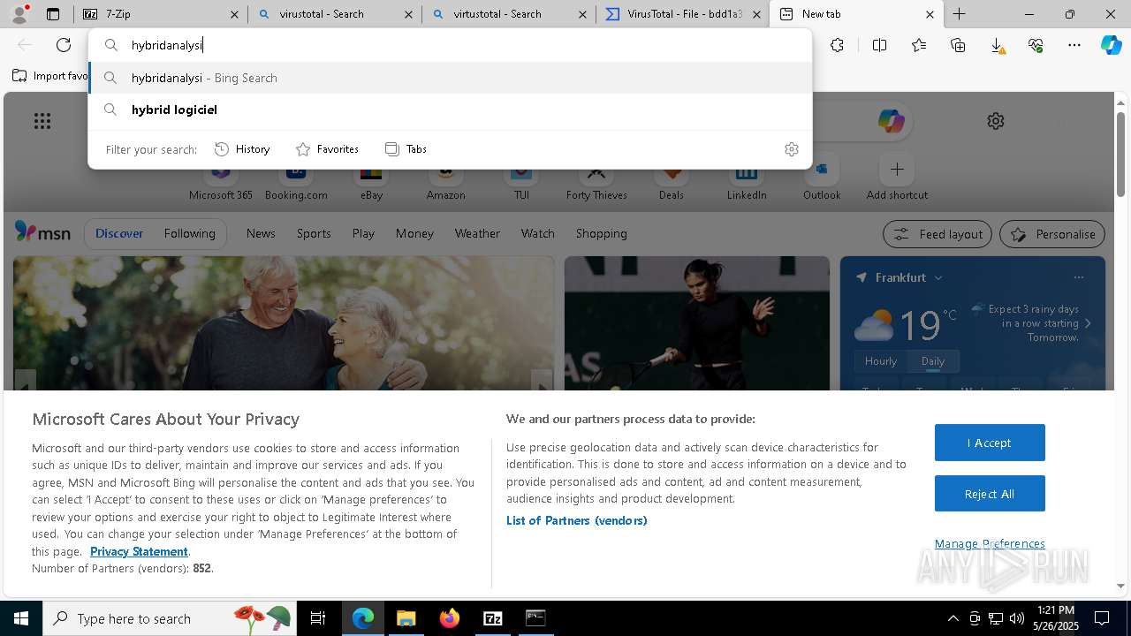Image resolution: width=1131 pixels, height=636 pixels.
Task: Open Downloads toolbar icon
Action: pos(997,45)
